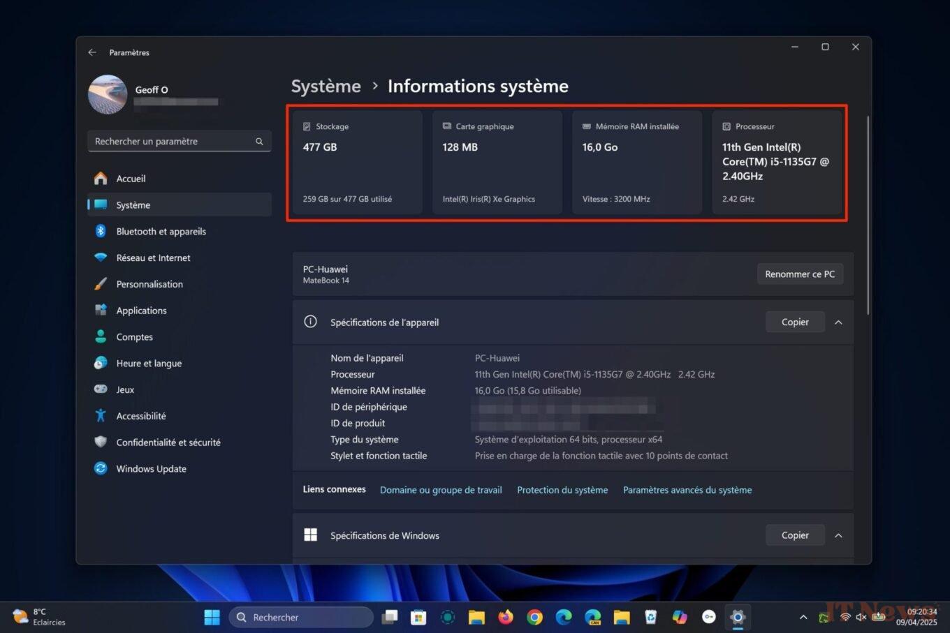Open the Protection du système link
This screenshot has width=950, height=633.
click(x=562, y=490)
